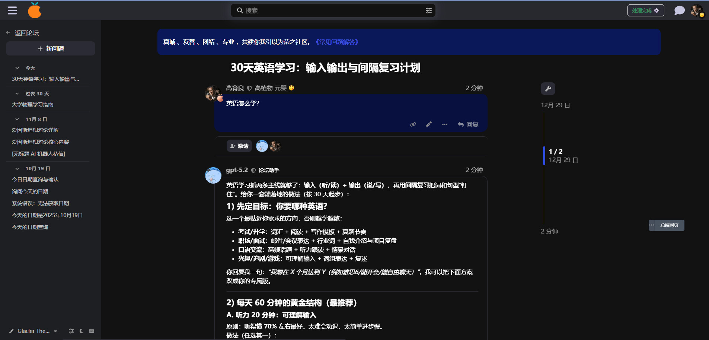Copy post link with the chain icon
This screenshot has height=340, width=709.
click(x=413, y=124)
